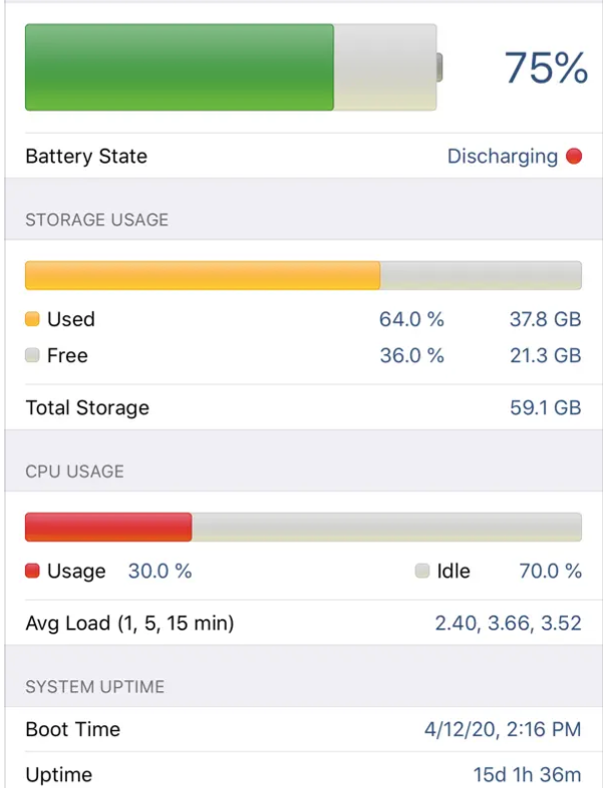This screenshot has height=788, width=603.
Task: Select the Avg Load row label
Action: pos(129,624)
